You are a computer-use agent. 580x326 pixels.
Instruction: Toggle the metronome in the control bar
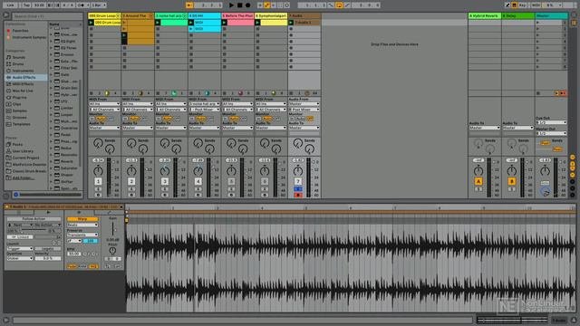(x=82, y=5)
